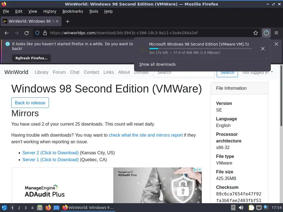Open the network tray icon
Image resolution: width=283 pixels, height=212 pixels.
tap(259, 208)
